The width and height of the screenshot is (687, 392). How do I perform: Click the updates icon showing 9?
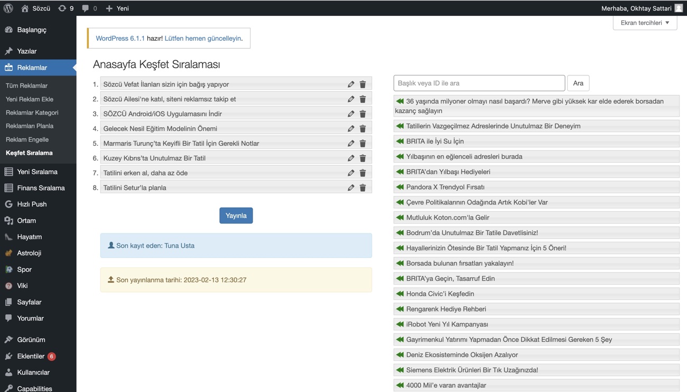click(66, 8)
